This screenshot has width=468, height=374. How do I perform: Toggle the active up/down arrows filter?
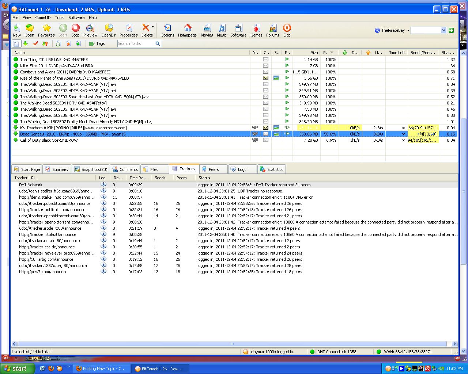(45, 43)
